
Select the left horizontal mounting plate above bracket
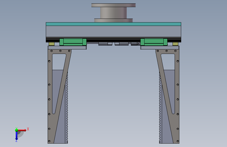(x=67, y=48)
